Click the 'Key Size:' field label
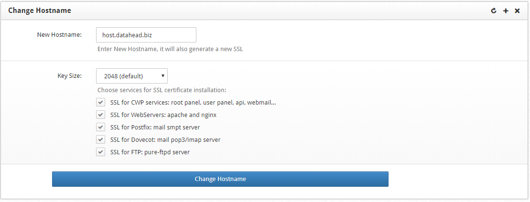530x202 pixels. 70,76
